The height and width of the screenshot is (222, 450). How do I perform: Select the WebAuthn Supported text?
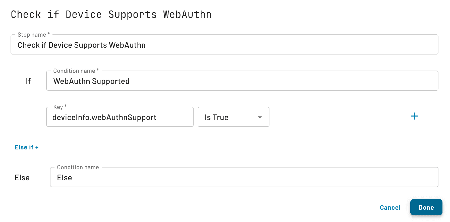[91, 81]
